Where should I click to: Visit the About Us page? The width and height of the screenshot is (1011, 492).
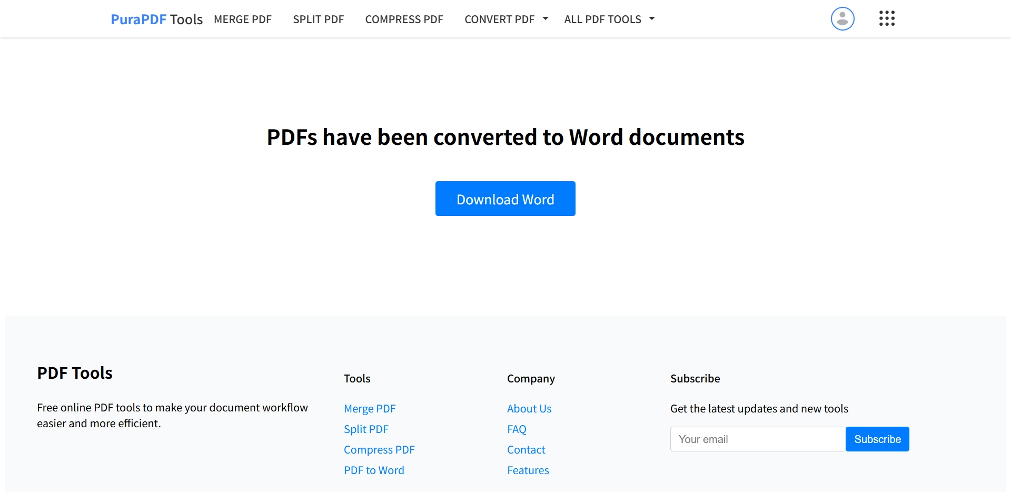(529, 408)
